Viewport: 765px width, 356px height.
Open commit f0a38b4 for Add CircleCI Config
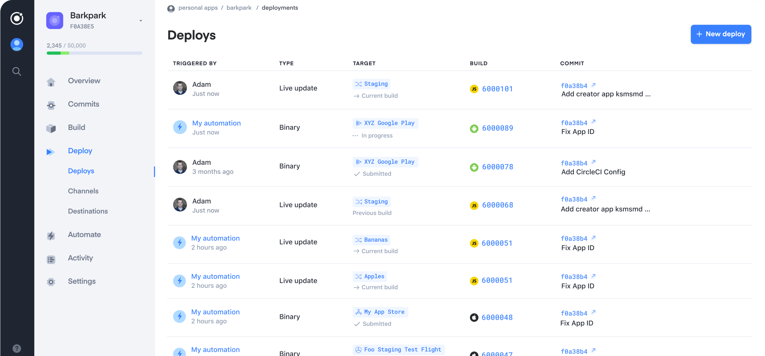(575, 163)
